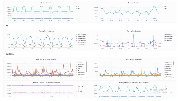Click green wait-avg legend icon in PD TSO
Viewport: 181px width, 101px height.
[77, 86]
